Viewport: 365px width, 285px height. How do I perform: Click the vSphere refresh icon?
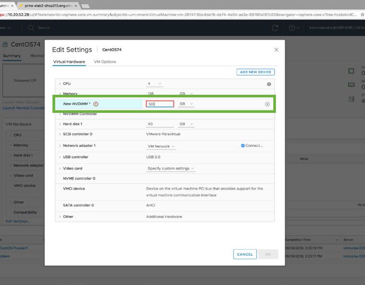(275, 28)
